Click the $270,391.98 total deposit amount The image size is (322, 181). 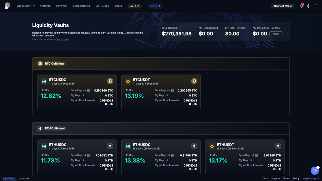click(x=177, y=34)
